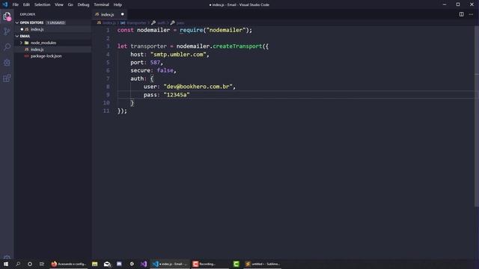Collapse the EMAIL folder section
The image size is (479, 269).
point(17,36)
